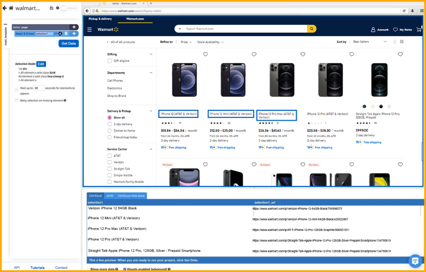Image resolution: width=426 pixels, height=272 pixels.
Task: Enable the Wait up to seconds checkbox
Action: (x=17, y=90)
